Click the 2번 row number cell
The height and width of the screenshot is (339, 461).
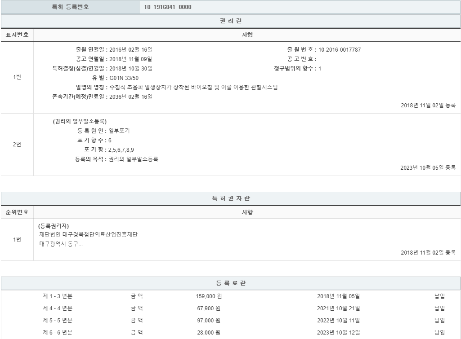17,145
